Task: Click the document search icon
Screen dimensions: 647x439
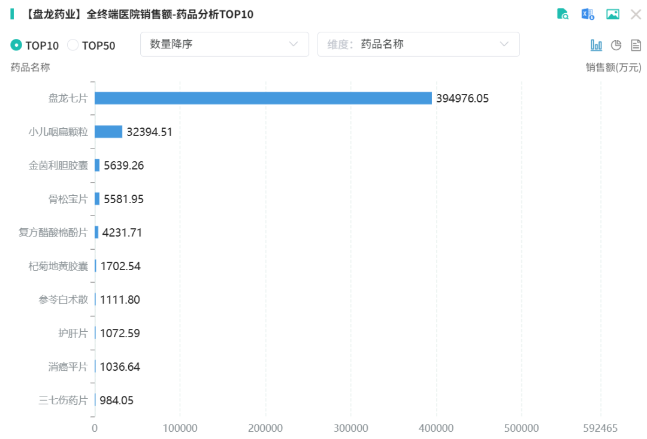Action: tap(563, 14)
